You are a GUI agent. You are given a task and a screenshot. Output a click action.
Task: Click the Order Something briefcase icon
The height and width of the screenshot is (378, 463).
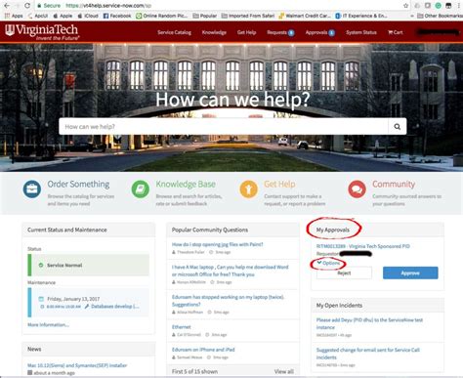click(x=32, y=189)
